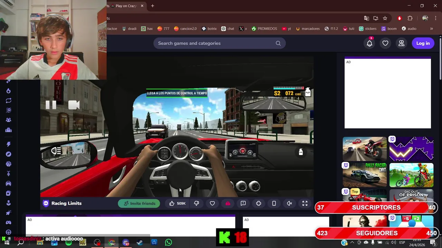
Task: Click the search magnifier icon
Action: (278, 43)
